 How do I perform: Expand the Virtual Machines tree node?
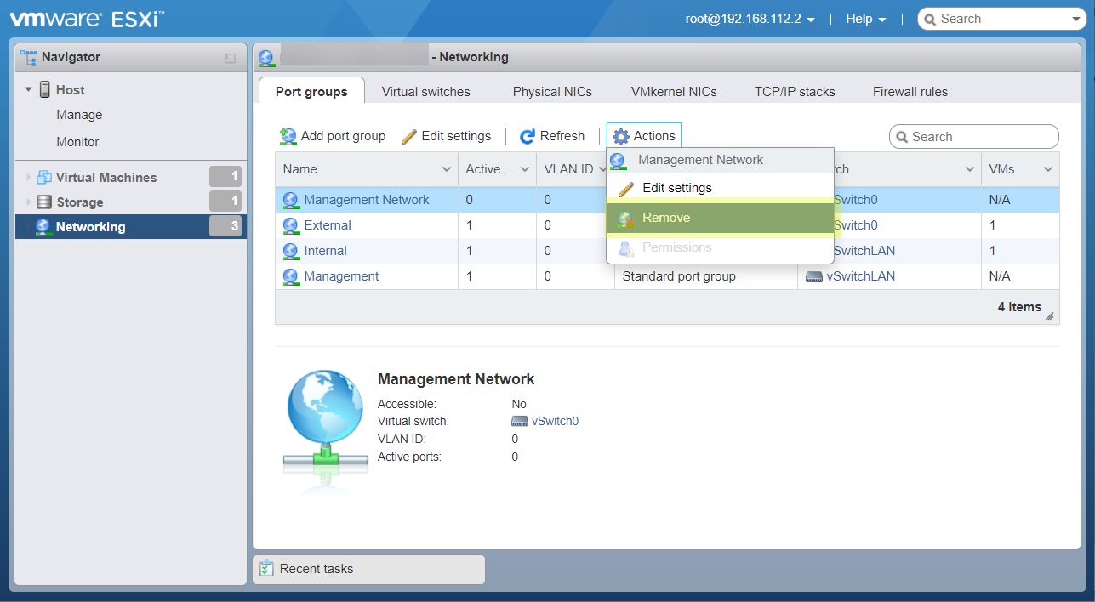tap(28, 178)
